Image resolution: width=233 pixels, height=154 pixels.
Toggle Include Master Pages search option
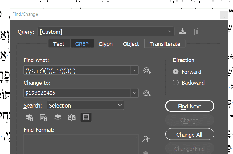(x=72, y=118)
